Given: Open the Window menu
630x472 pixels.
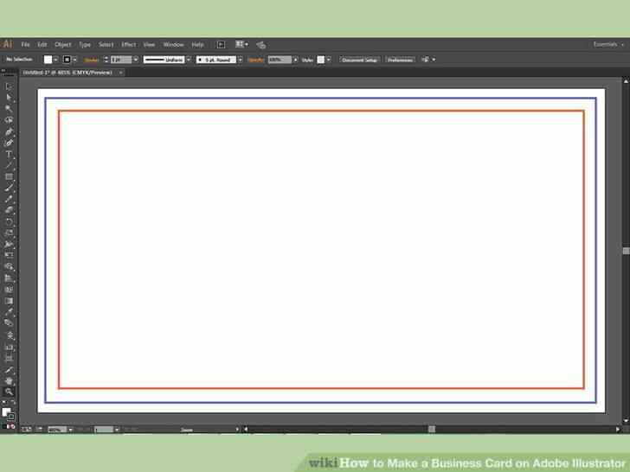Looking at the screenshot, I should click(x=174, y=45).
